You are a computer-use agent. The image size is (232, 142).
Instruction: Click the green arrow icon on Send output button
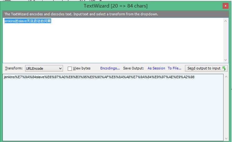[224, 68]
